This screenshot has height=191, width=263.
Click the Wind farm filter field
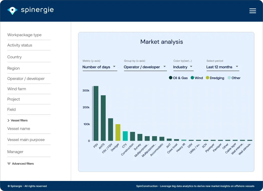coord(29,89)
